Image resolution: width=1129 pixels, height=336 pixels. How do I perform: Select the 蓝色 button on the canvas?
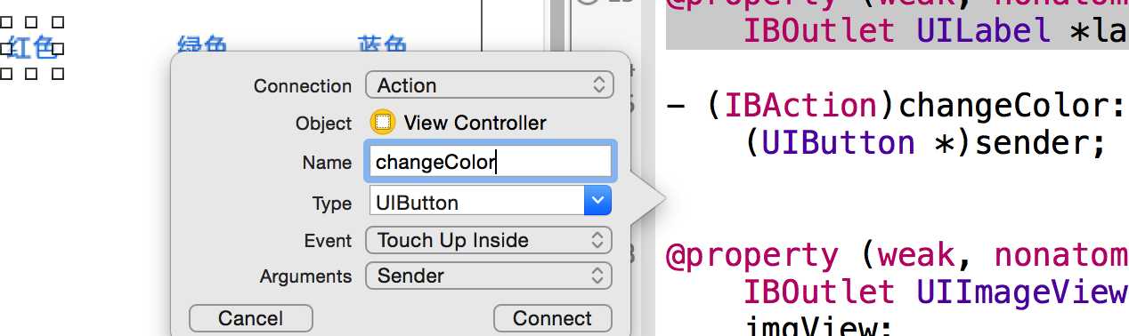click(x=382, y=45)
